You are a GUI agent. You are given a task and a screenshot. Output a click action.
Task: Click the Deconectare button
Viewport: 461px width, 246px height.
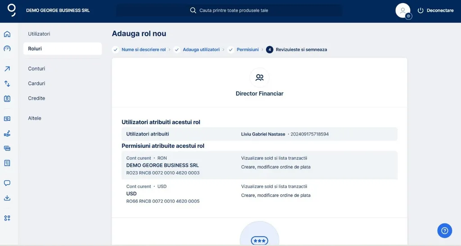435,10
